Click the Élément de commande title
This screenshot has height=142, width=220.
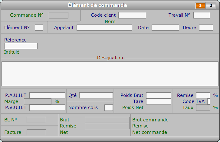97,5
